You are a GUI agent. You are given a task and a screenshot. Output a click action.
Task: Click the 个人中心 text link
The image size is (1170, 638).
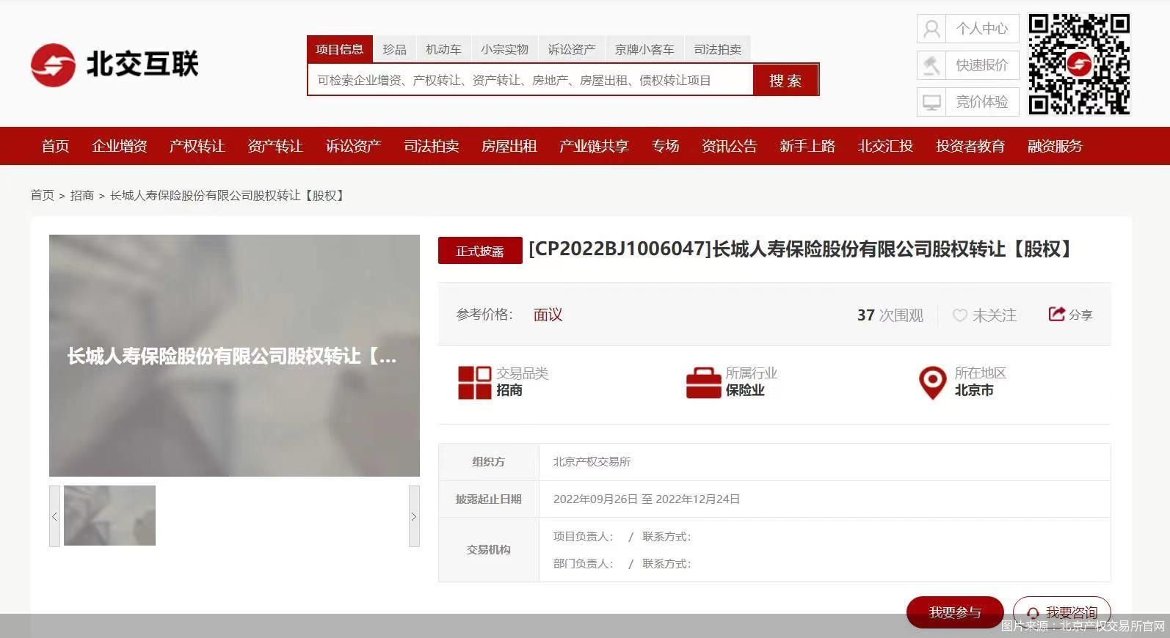982,29
